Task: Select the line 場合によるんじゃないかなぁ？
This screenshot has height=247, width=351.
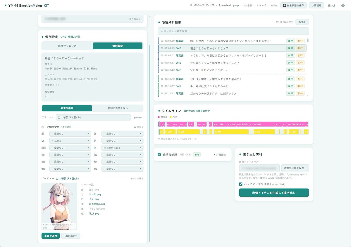Action: click(x=232, y=48)
